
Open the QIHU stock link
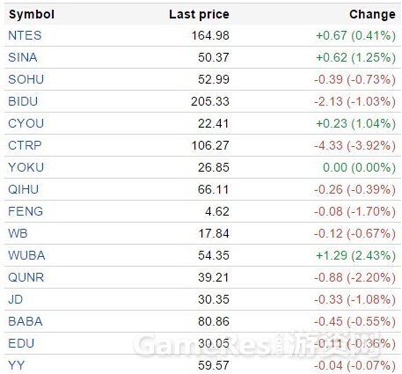pos(23,189)
